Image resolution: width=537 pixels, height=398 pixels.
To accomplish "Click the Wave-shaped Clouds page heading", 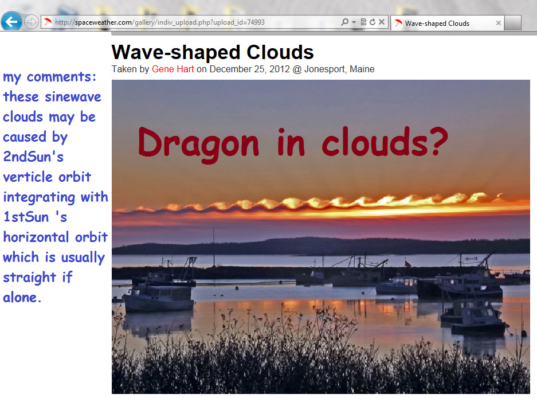I will [212, 52].
